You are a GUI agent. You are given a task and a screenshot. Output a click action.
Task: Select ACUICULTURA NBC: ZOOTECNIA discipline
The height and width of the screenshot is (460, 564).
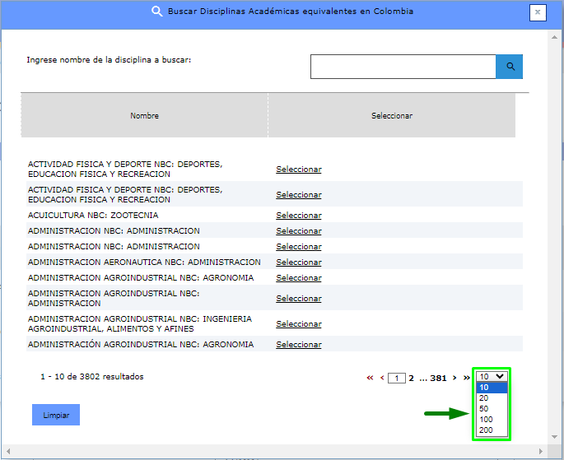pos(298,216)
